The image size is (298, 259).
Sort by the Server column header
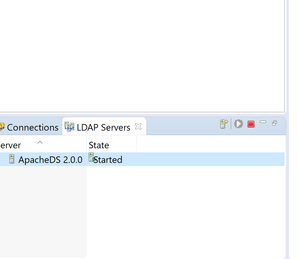[x=43, y=145]
